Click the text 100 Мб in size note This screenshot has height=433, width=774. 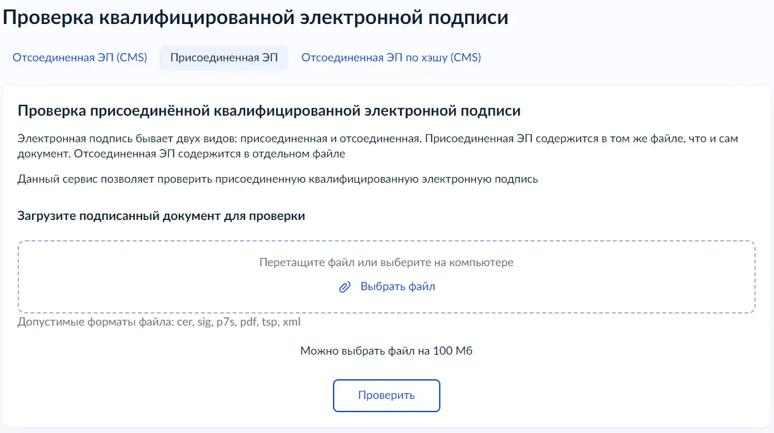pyautogui.click(x=452, y=351)
